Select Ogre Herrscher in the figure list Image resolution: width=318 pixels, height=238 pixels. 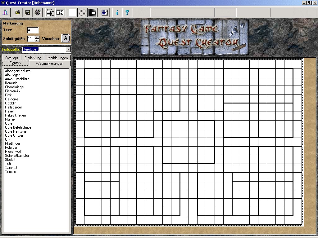[x=16, y=131]
